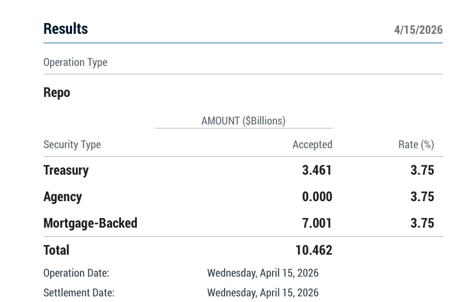
Task: Click the Accepted column header
Action: coord(312,145)
